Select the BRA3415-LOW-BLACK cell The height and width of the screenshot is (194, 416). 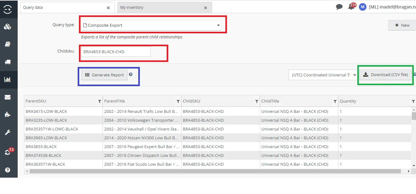pos(63,111)
